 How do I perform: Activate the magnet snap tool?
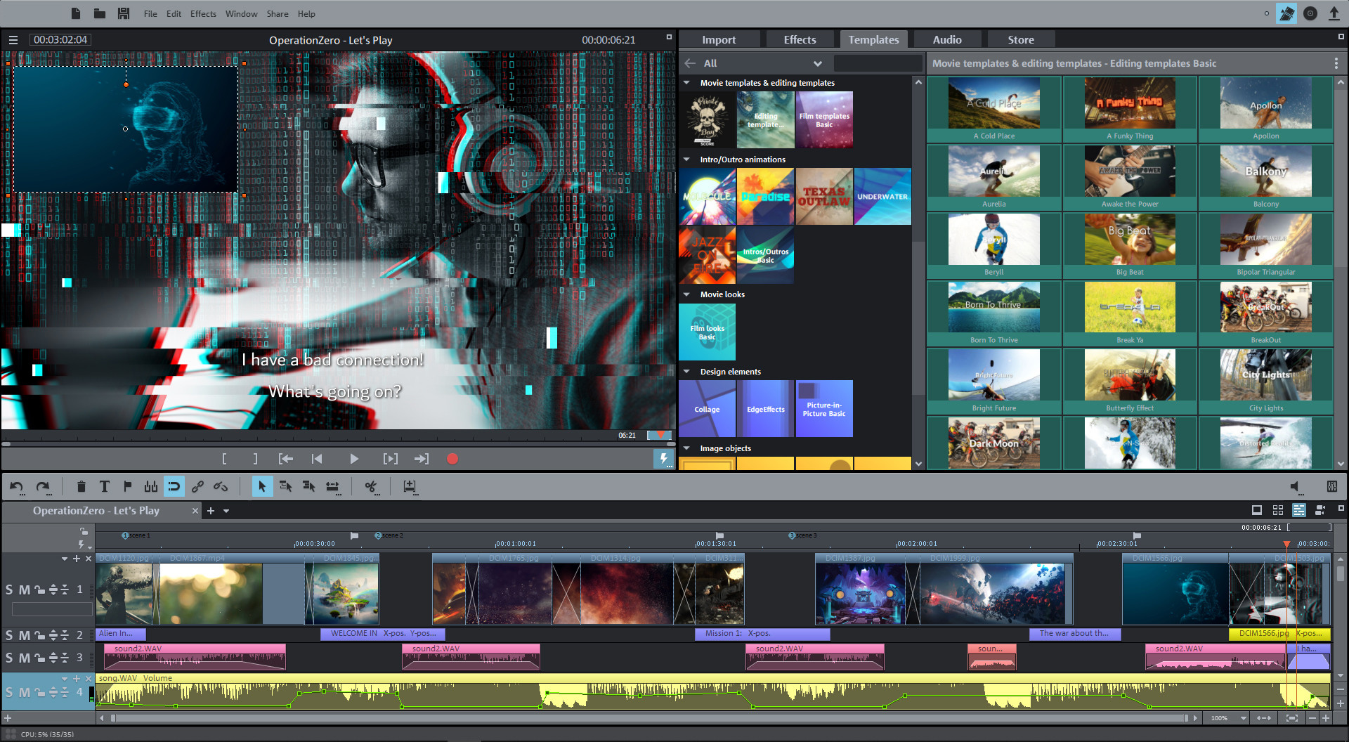click(x=174, y=486)
